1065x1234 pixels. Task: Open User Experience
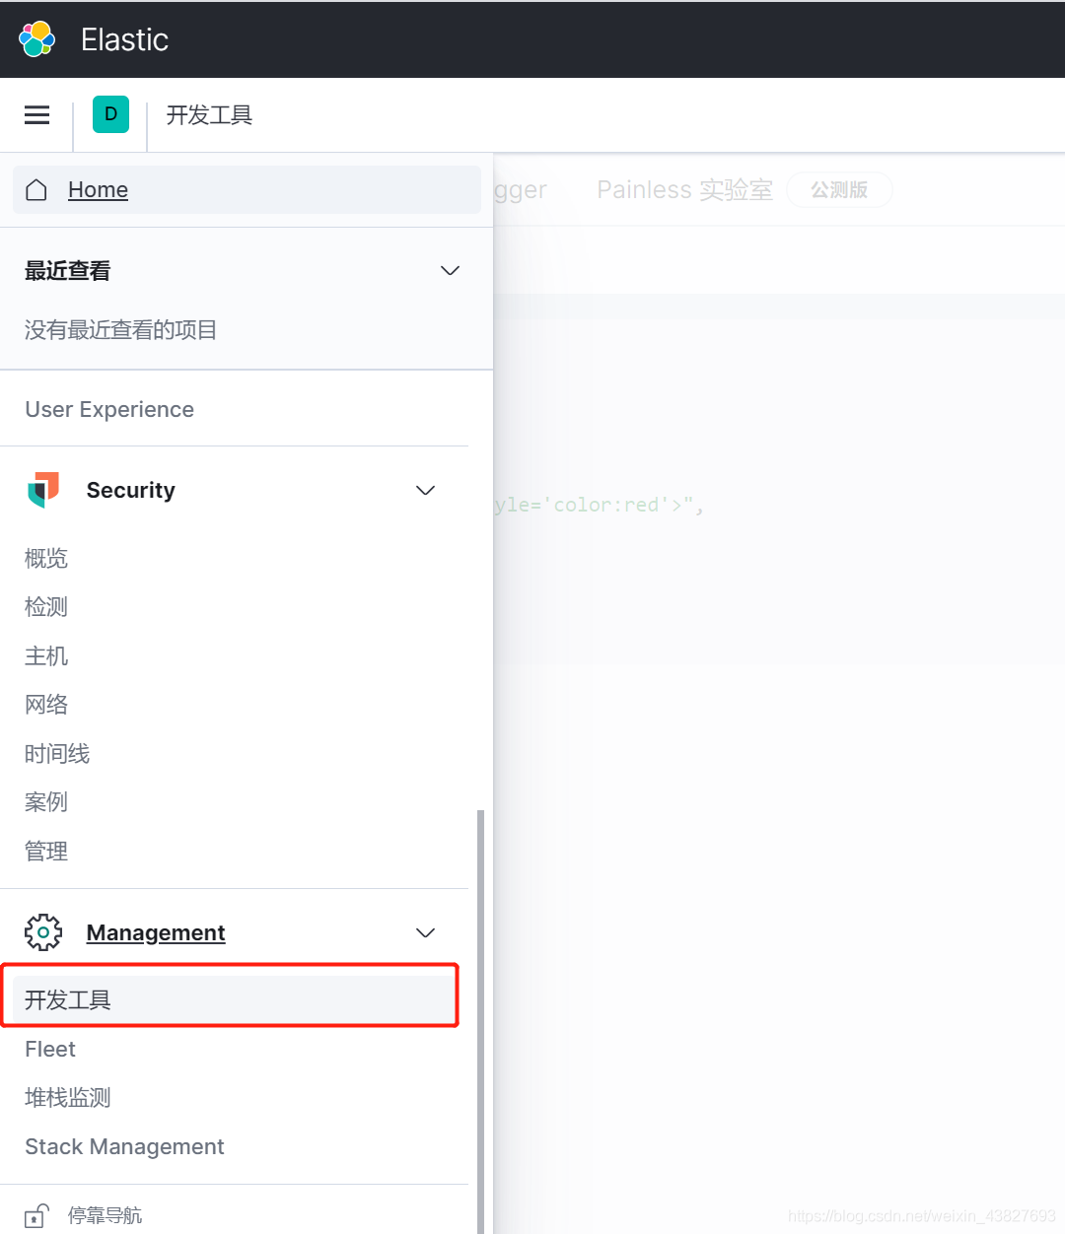pos(109,409)
